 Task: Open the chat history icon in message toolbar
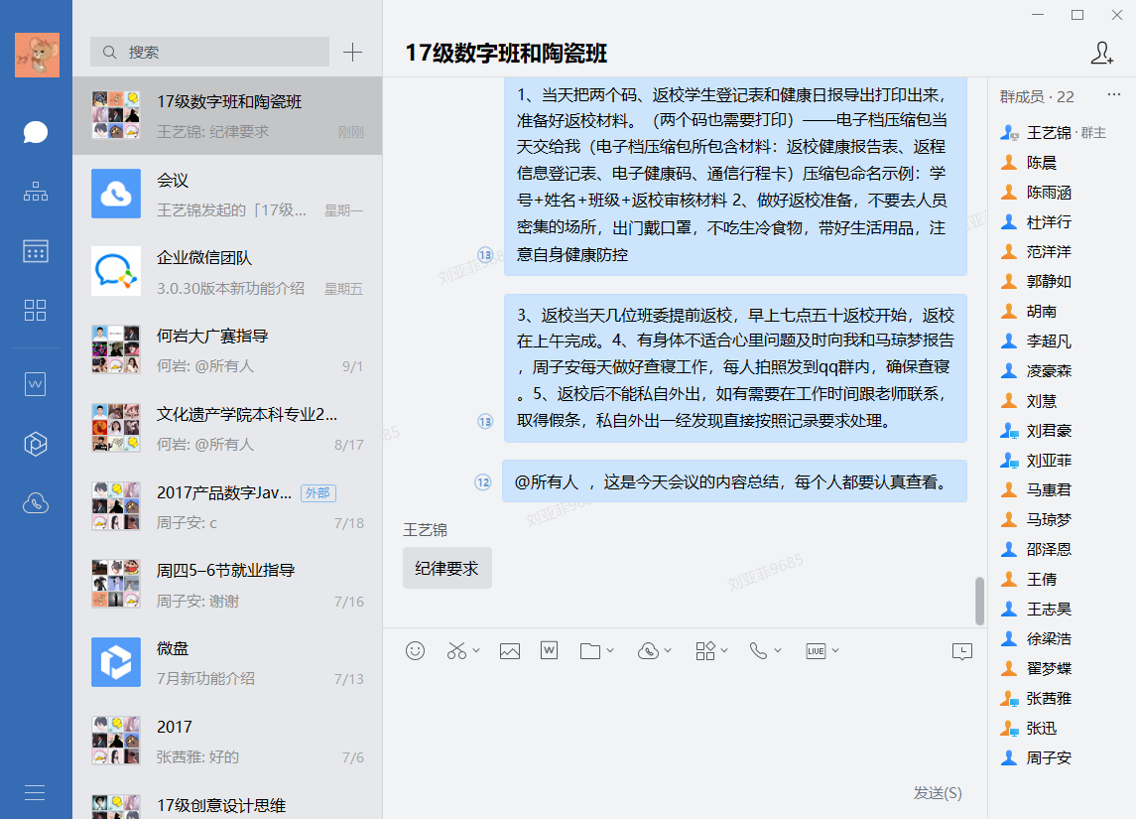coord(962,651)
